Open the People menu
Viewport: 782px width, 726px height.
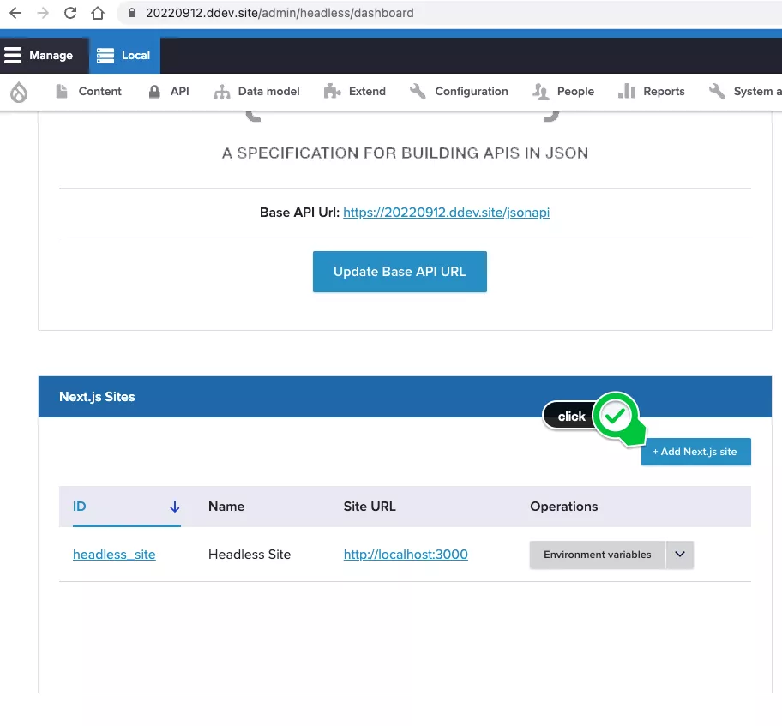[563, 92]
